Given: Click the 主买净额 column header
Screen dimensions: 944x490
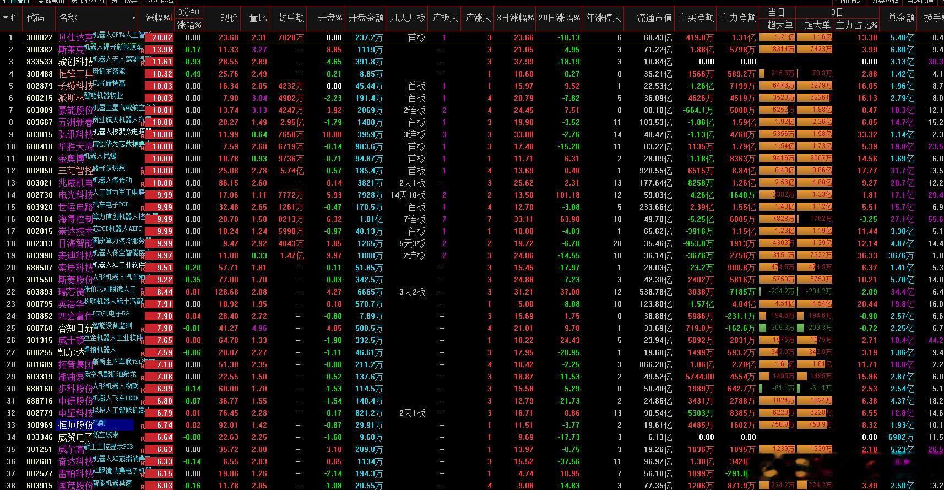Looking at the screenshot, I should [696, 18].
